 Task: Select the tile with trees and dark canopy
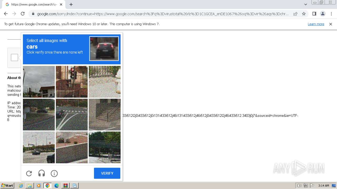tap(105, 147)
